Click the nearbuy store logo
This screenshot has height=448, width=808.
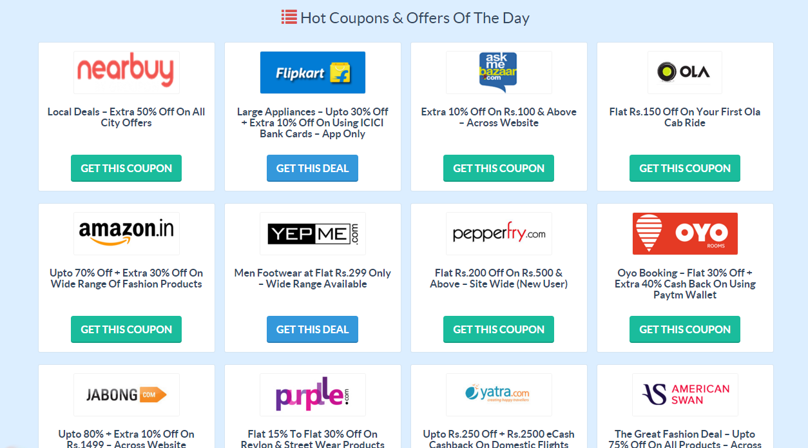126,72
